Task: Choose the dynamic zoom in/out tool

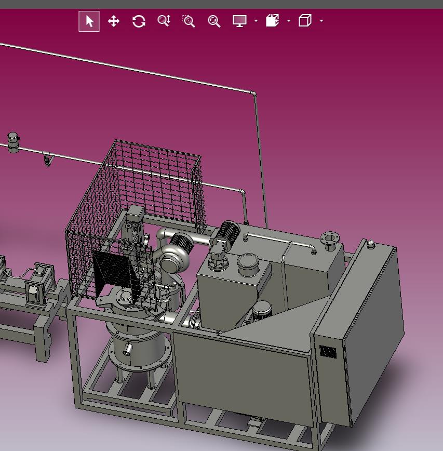Action: click(164, 21)
